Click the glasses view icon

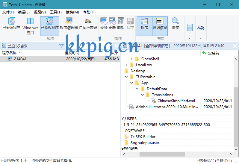(201, 28)
